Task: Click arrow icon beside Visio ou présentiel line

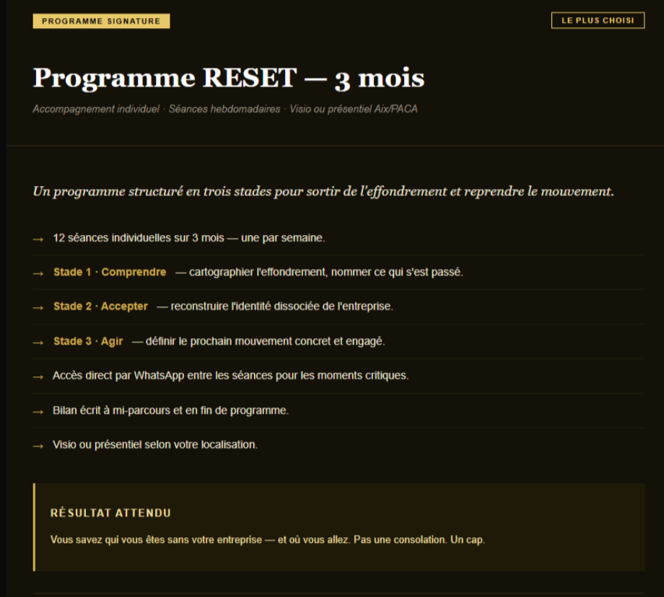Action: [38, 446]
